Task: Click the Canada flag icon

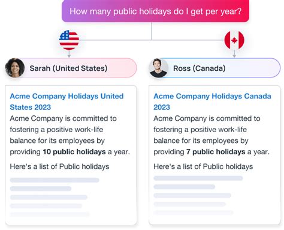Action: [x=234, y=40]
